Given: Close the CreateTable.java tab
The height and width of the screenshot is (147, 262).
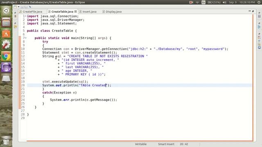Looking at the screenshot, I should (x=75, y=11).
